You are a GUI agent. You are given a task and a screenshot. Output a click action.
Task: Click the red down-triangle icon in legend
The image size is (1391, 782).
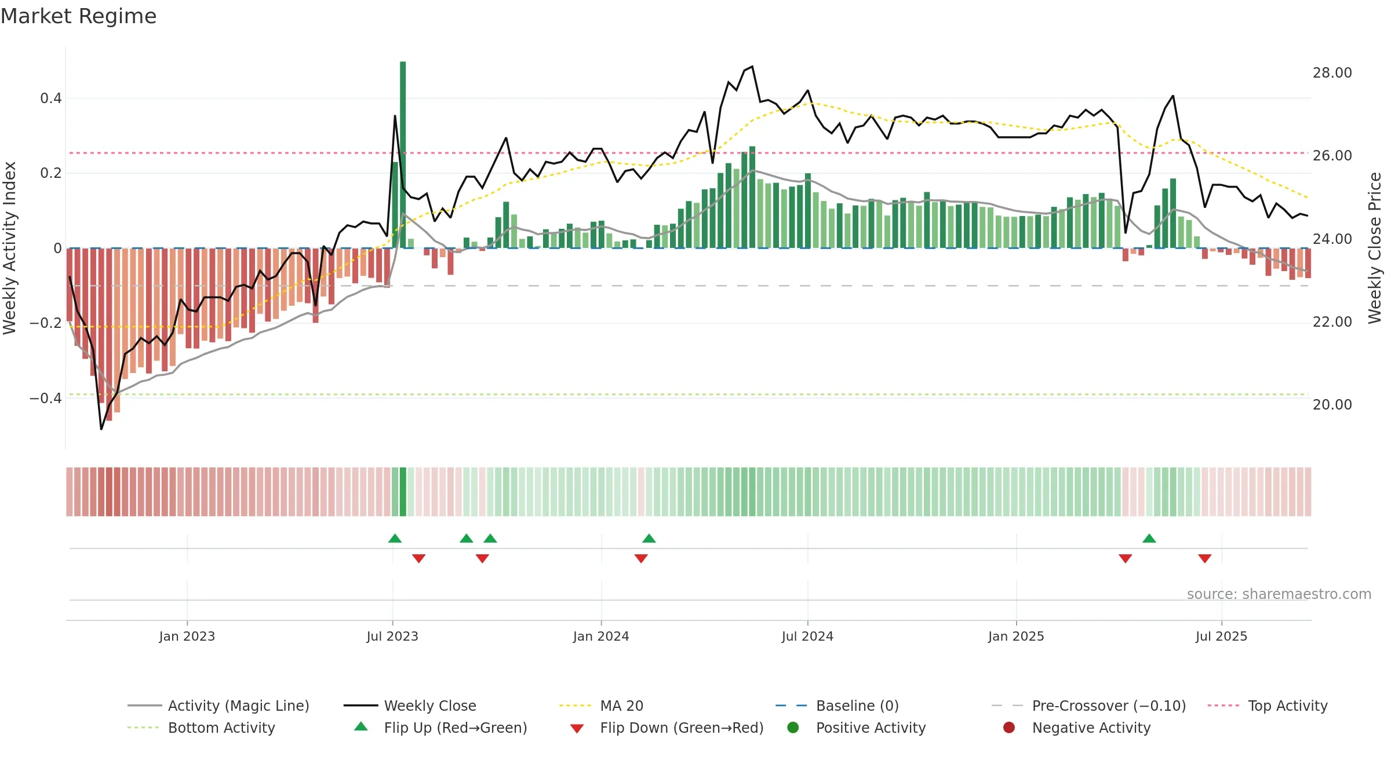(577, 729)
